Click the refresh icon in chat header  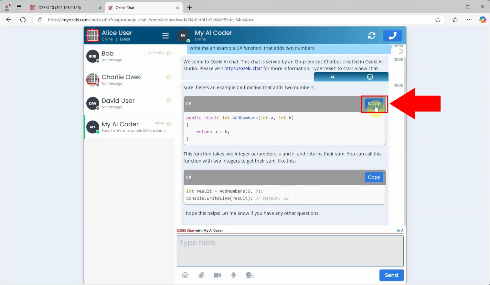point(372,36)
